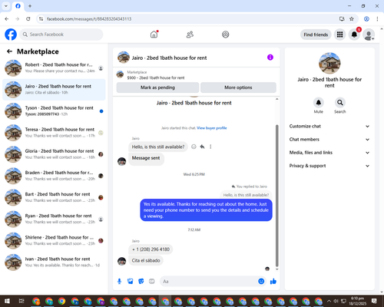Click the Jairo listing photo in right panel
This screenshot has width=384, height=307.
[x=329, y=63]
